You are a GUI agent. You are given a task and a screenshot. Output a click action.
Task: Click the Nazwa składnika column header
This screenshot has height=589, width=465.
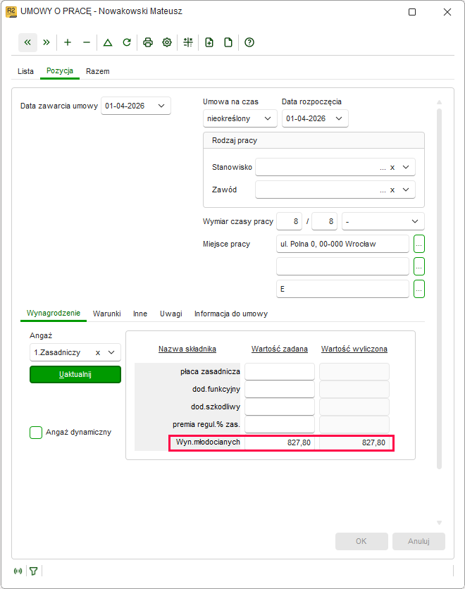(x=187, y=349)
